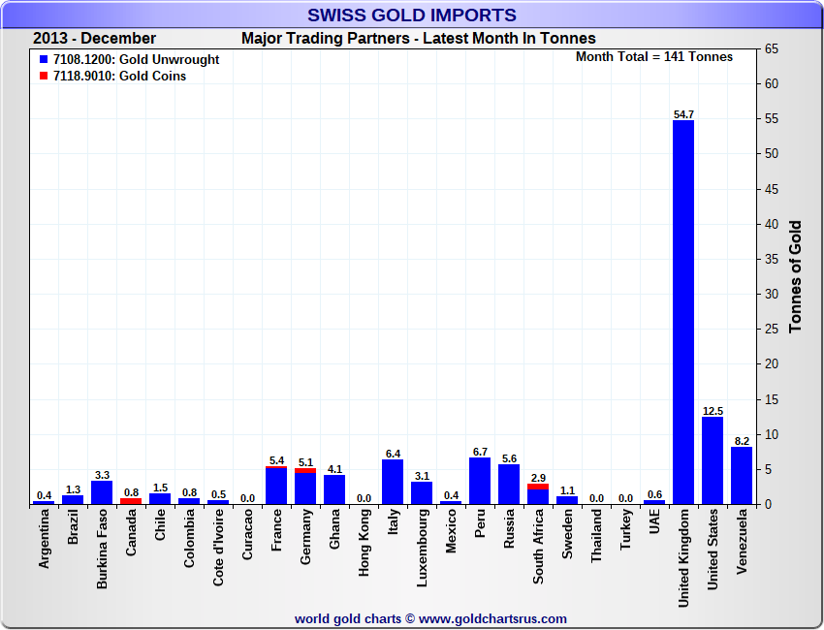Select the Italy bar

click(393, 482)
